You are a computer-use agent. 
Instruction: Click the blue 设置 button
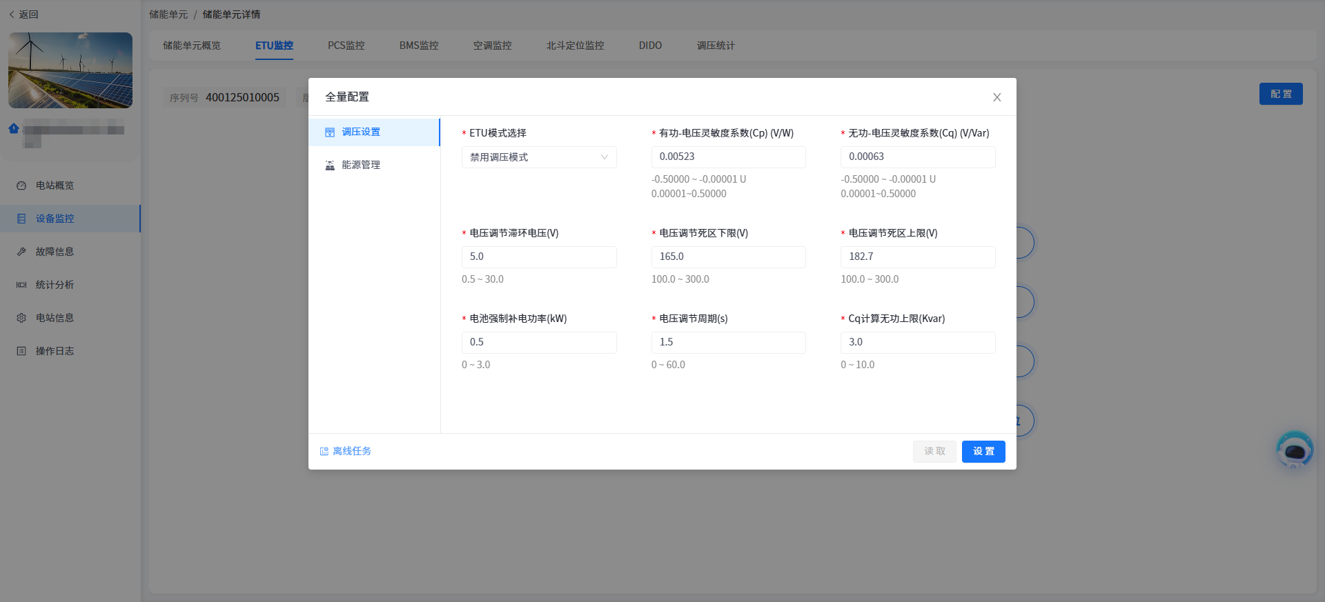coord(983,452)
